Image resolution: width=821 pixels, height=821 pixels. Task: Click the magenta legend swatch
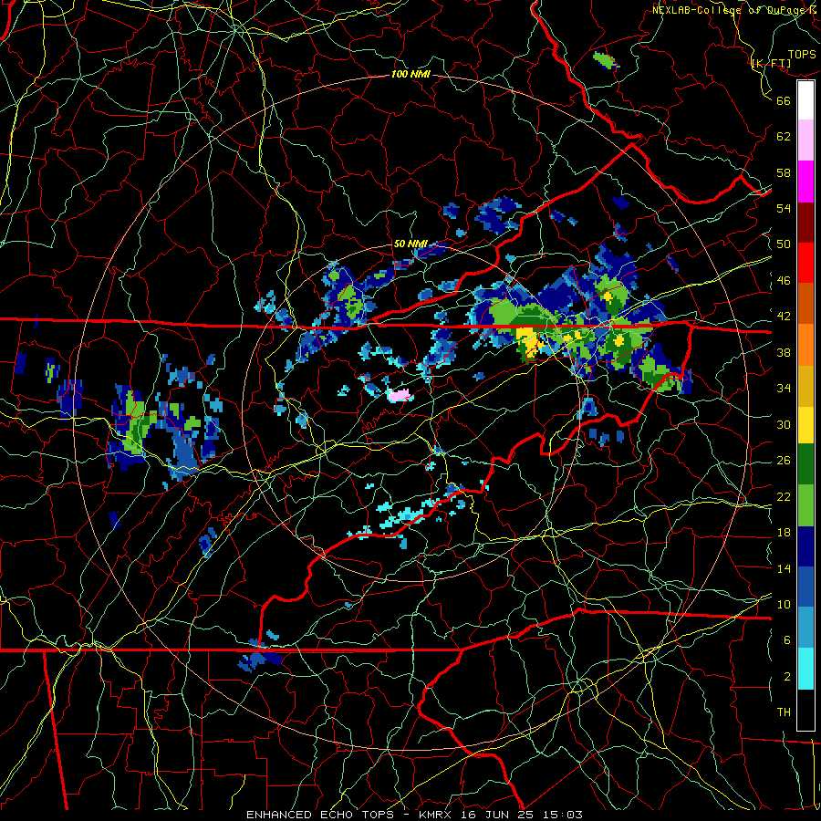805,182
